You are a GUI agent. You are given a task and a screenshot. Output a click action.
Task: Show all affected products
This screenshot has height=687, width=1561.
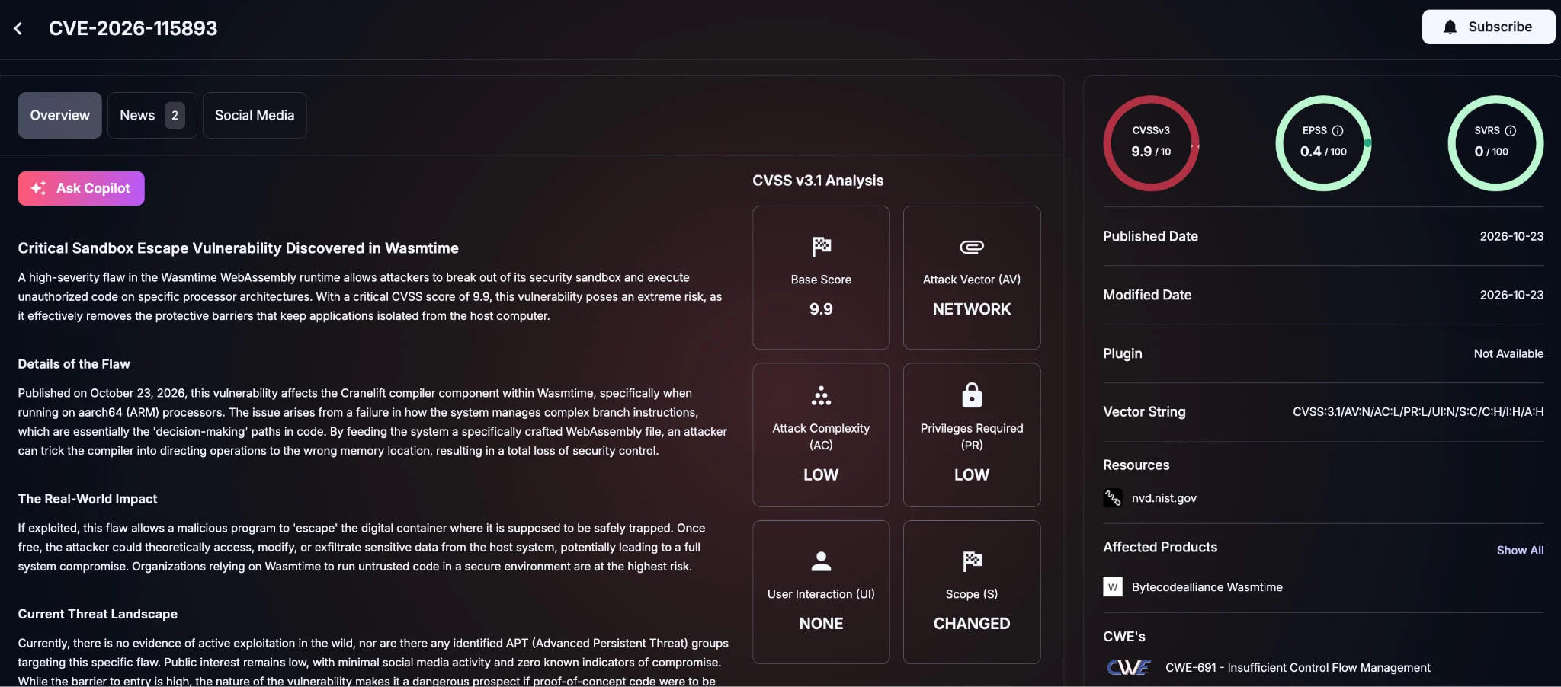click(1520, 551)
